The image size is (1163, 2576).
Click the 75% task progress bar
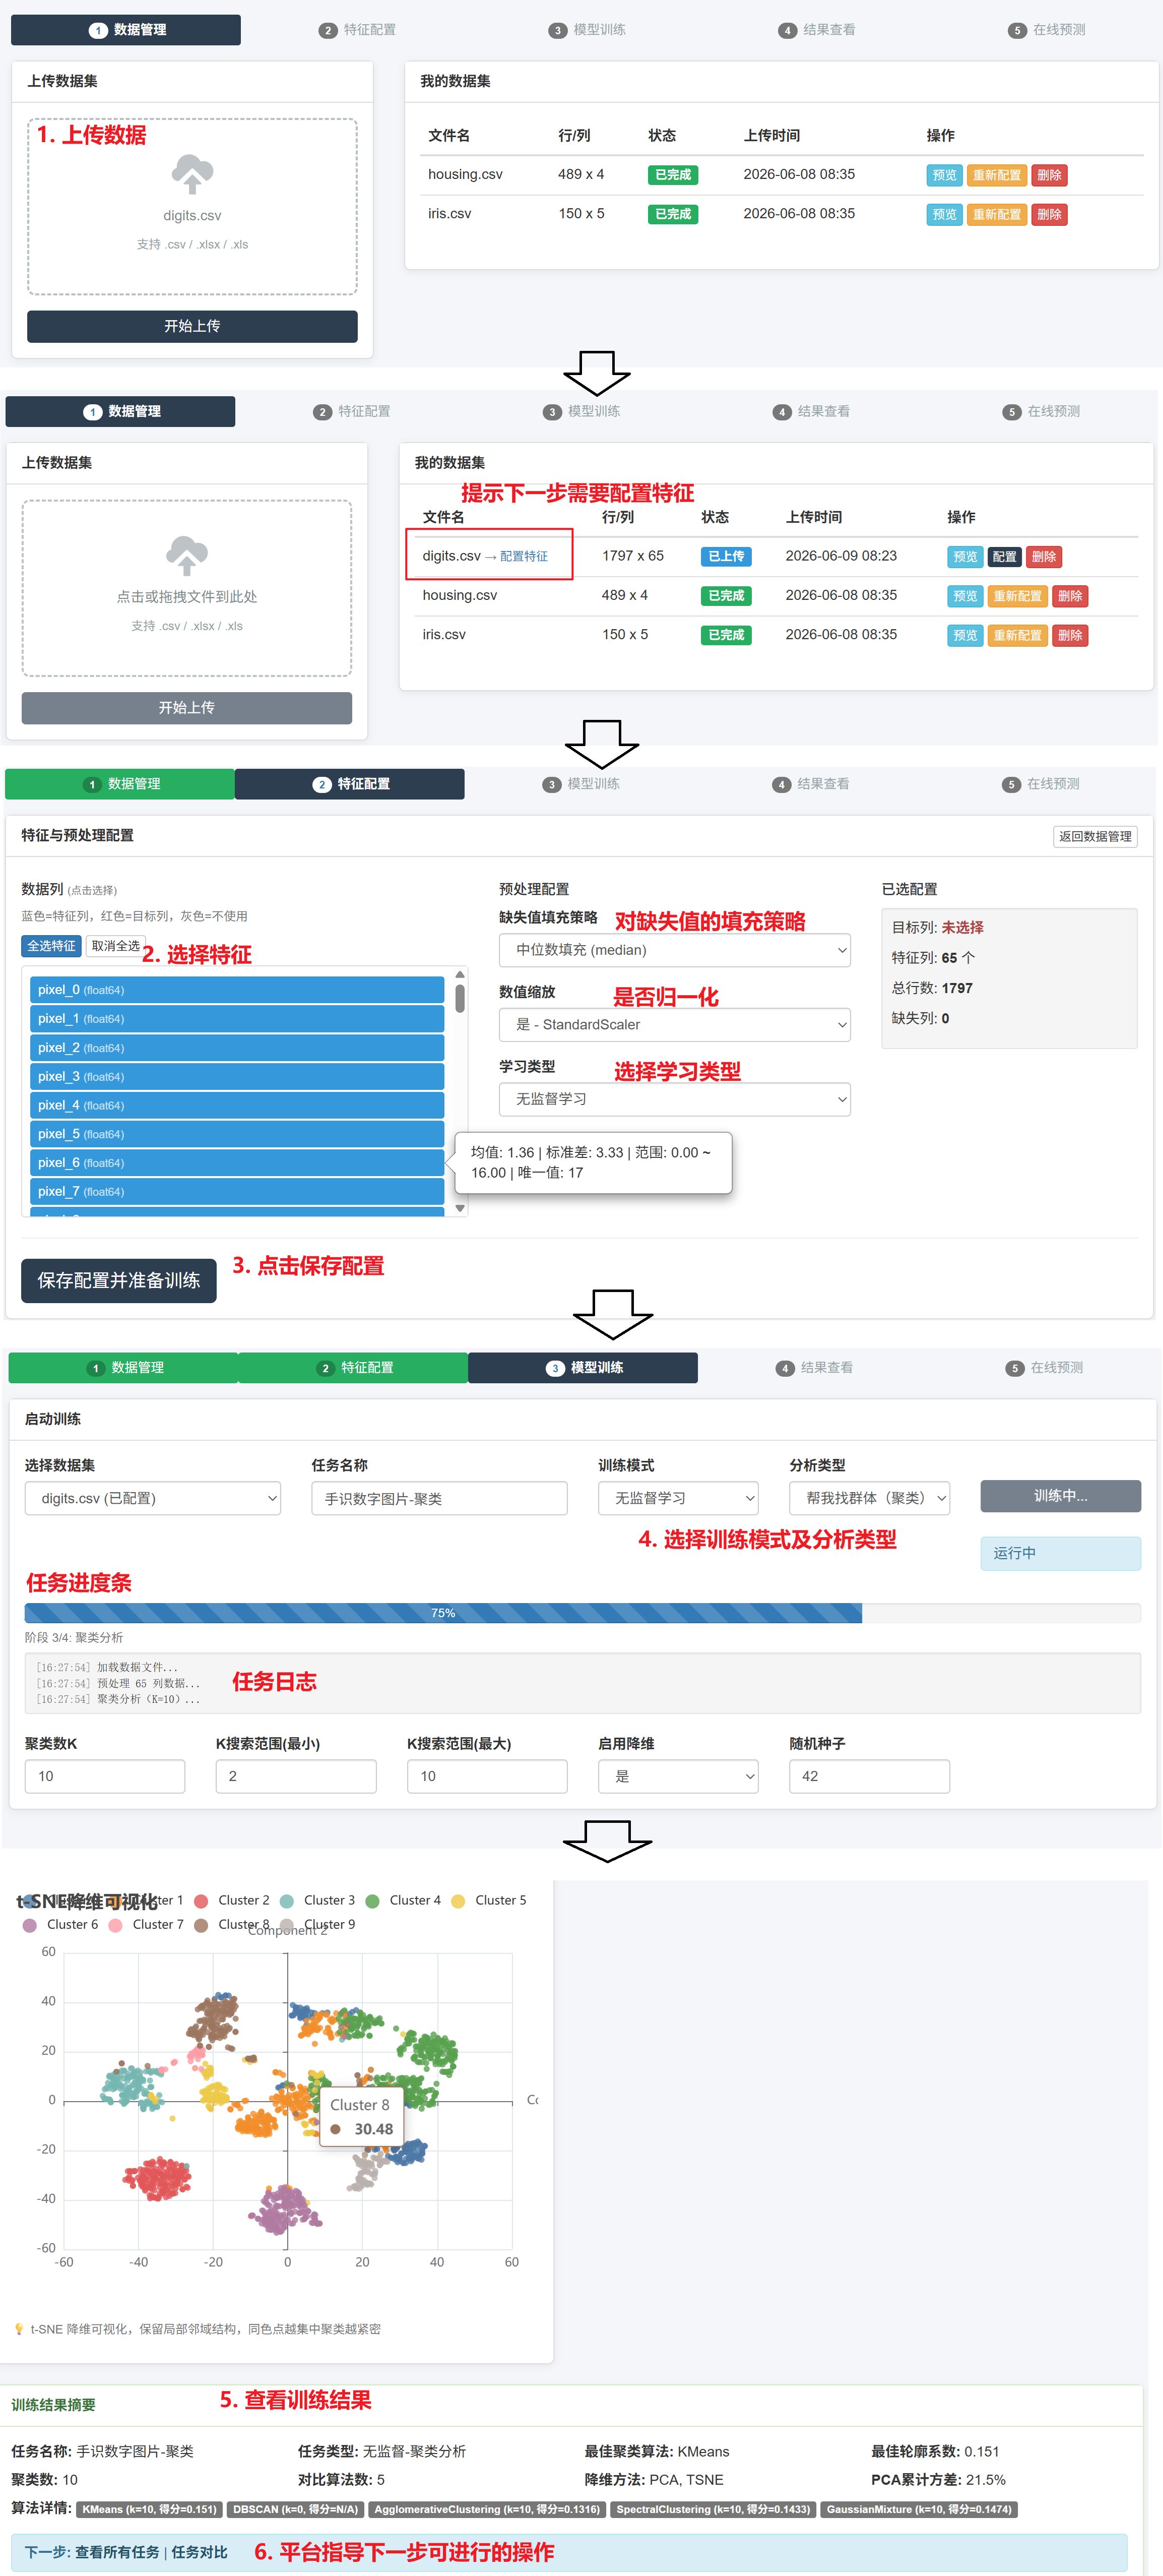pyautogui.click(x=582, y=1613)
